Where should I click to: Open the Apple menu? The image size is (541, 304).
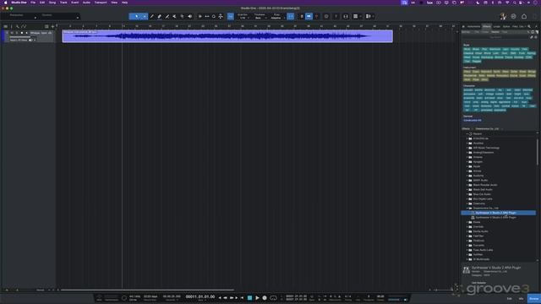click(x=5, y=3)
